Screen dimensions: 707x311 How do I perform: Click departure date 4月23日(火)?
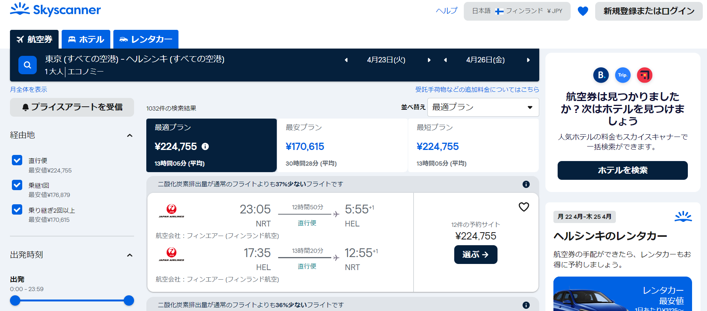[386, 60]
